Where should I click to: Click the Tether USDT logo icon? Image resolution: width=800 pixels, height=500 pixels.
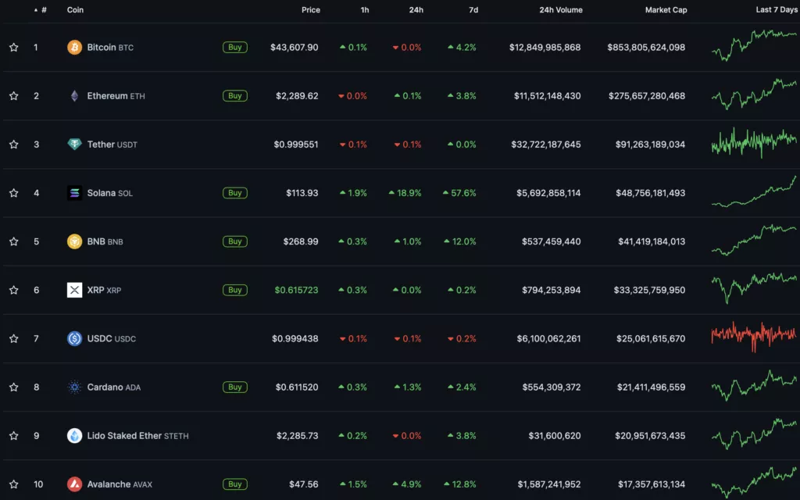[74, 145]
